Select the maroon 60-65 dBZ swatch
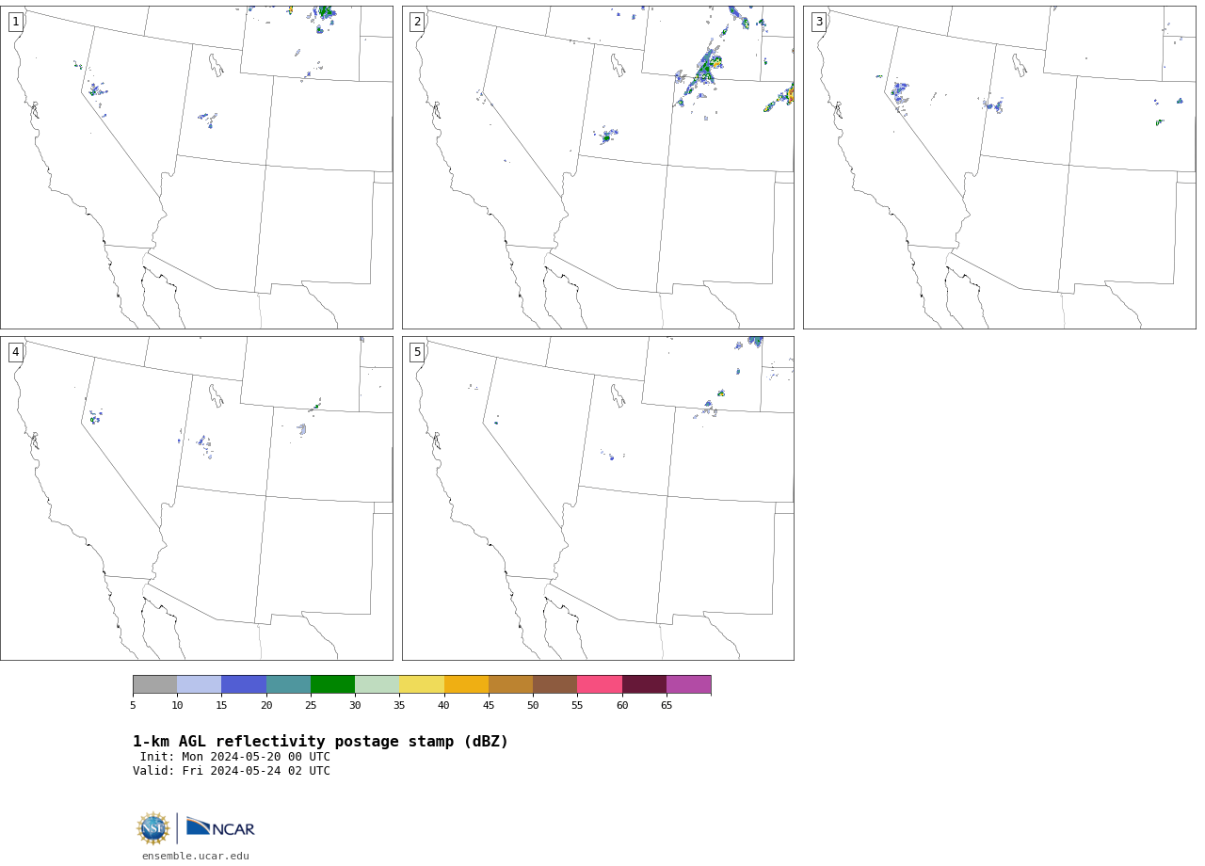 tap(644, 684)
